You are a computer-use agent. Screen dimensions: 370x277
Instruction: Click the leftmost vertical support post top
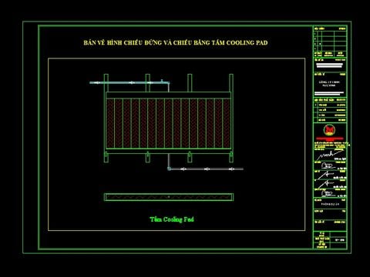(x=106, y=82)
